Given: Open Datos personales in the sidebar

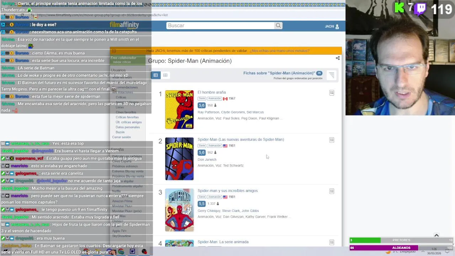Looking at the screenshot, I should pos(128,127).
